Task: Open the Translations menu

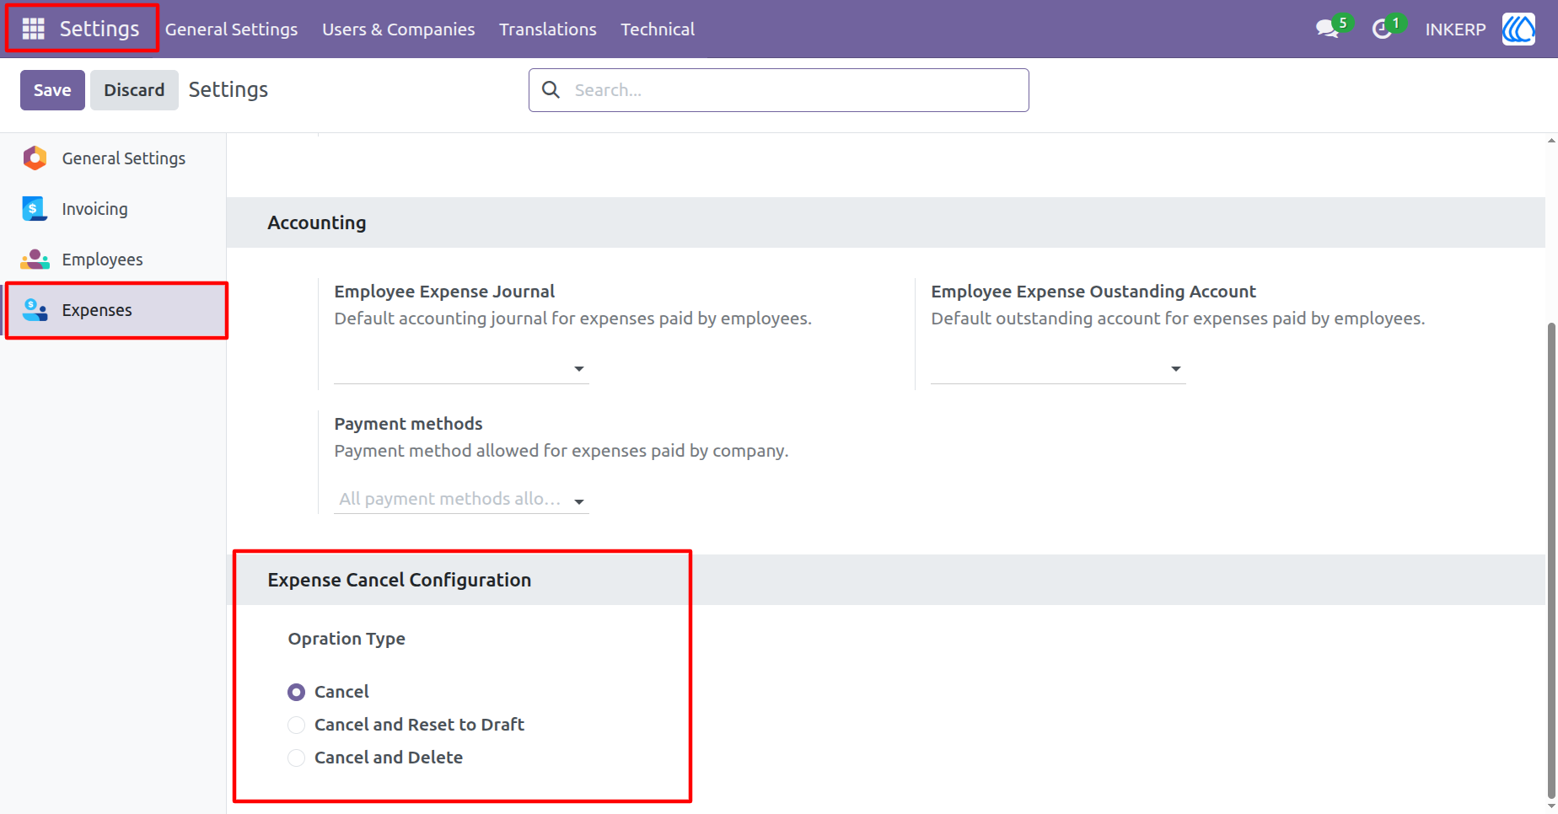Action: (x=548, y=29)
